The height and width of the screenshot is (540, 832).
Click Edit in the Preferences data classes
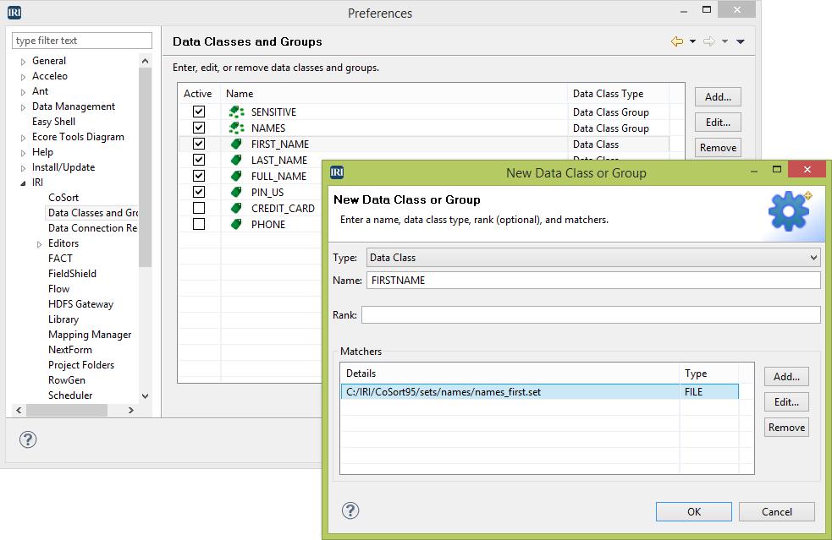pyautogui.click(x=718, y=123)
